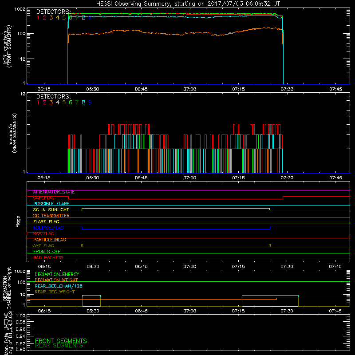Click '06:15' time tick under front segments panel
Screen dimensions: 355x355
pos(44,89)
